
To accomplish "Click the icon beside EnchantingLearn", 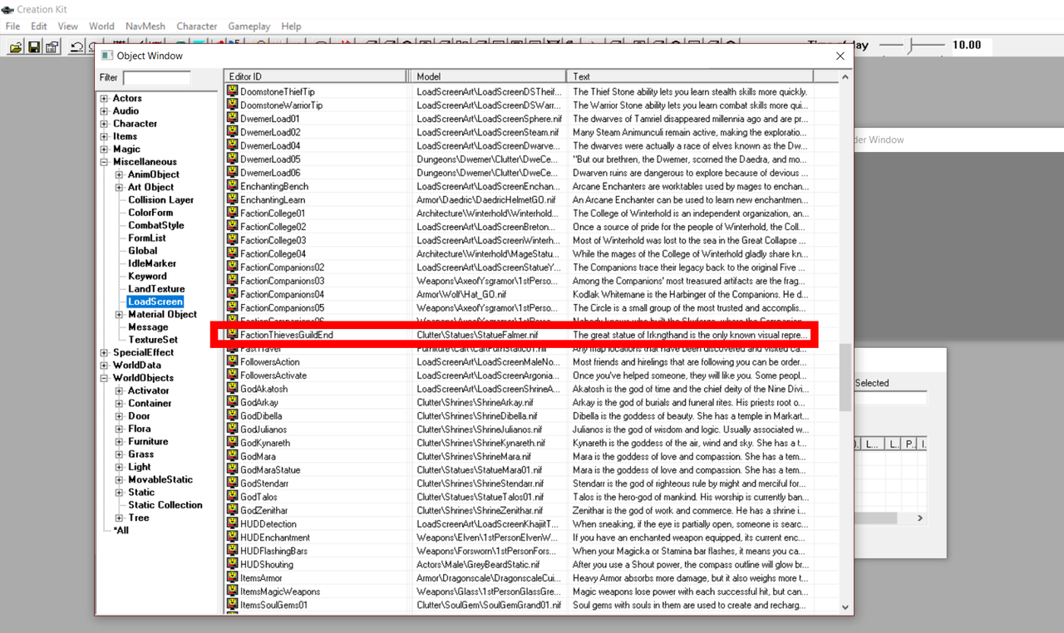I will point(233,199).
